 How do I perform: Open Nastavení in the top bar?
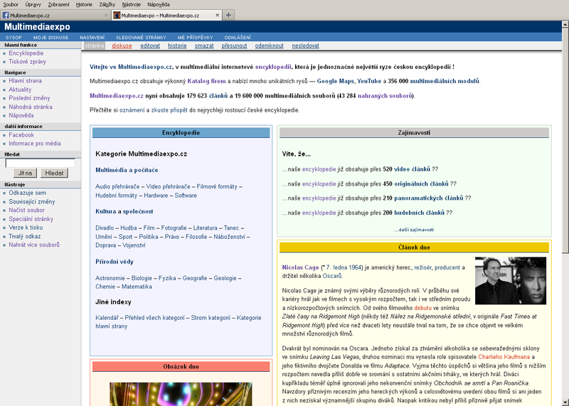coord(92,36)
